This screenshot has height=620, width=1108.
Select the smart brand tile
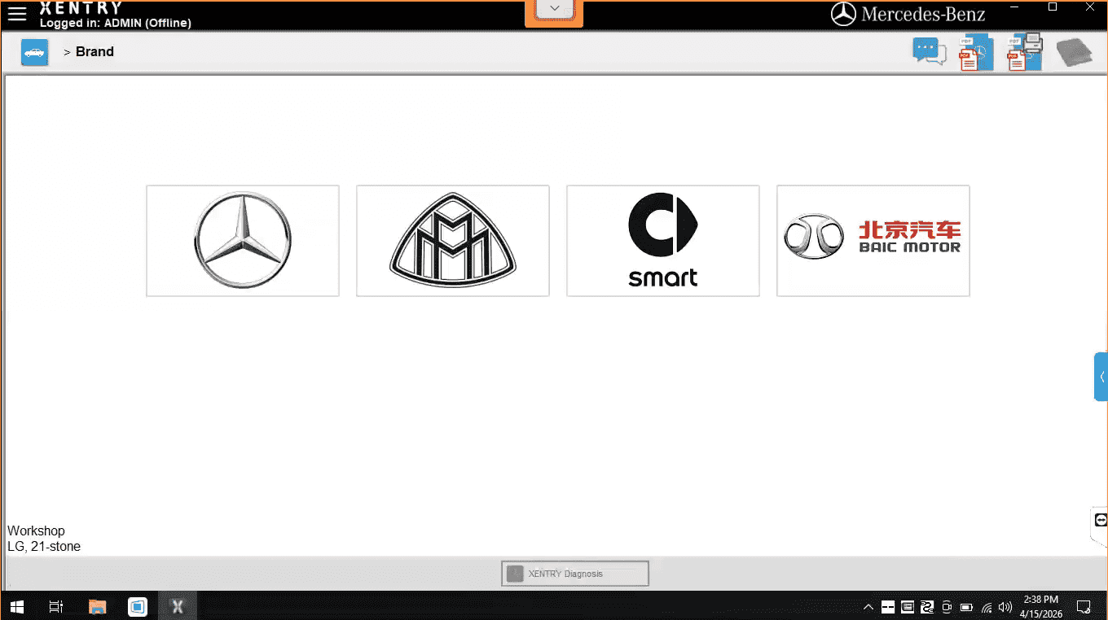663,241
